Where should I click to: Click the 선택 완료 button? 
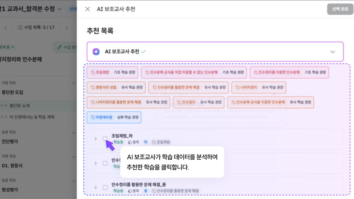[340, 9]
